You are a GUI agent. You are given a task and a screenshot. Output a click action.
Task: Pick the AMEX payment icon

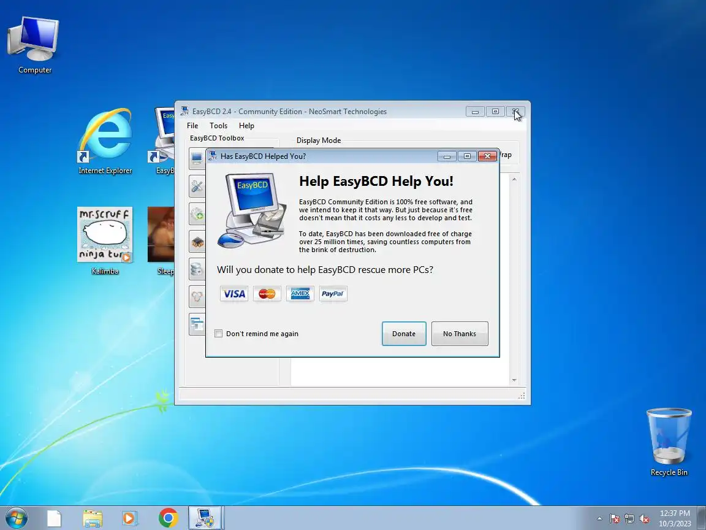click(300, 294)
